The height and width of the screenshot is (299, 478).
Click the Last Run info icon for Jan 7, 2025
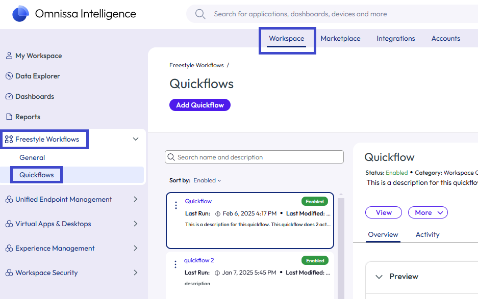[x=217, y=273]
